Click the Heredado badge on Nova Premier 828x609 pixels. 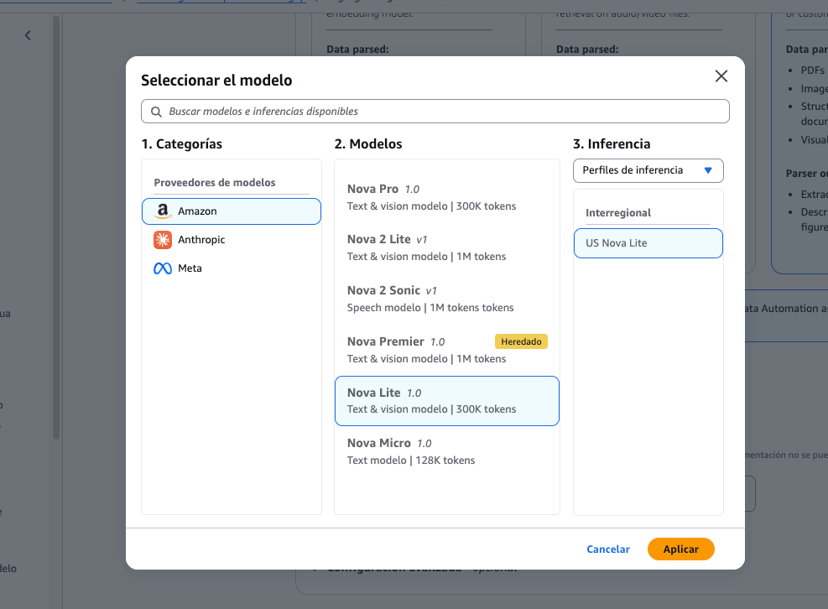[521, 341]
